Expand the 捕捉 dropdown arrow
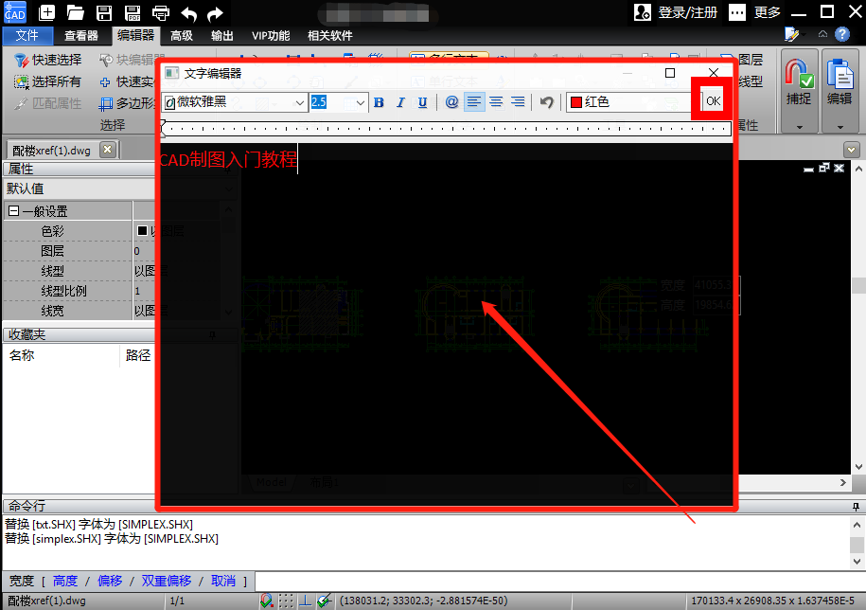 point(799,127)
